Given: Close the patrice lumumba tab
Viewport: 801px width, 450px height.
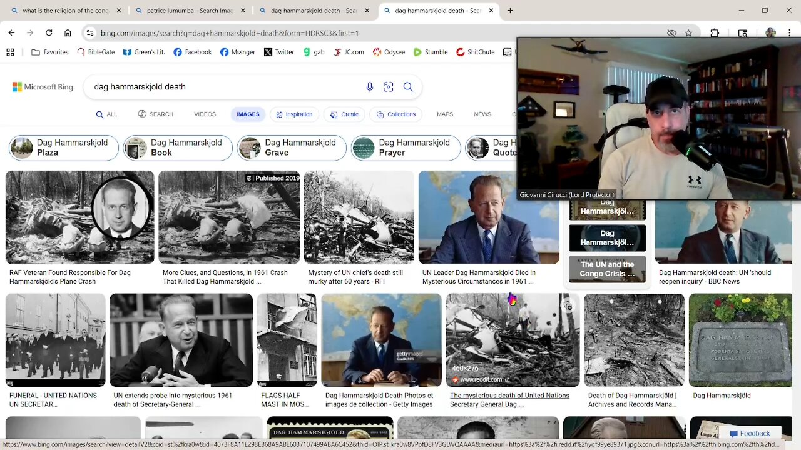Looking at the screenshot, I should [x=243, y=11].
